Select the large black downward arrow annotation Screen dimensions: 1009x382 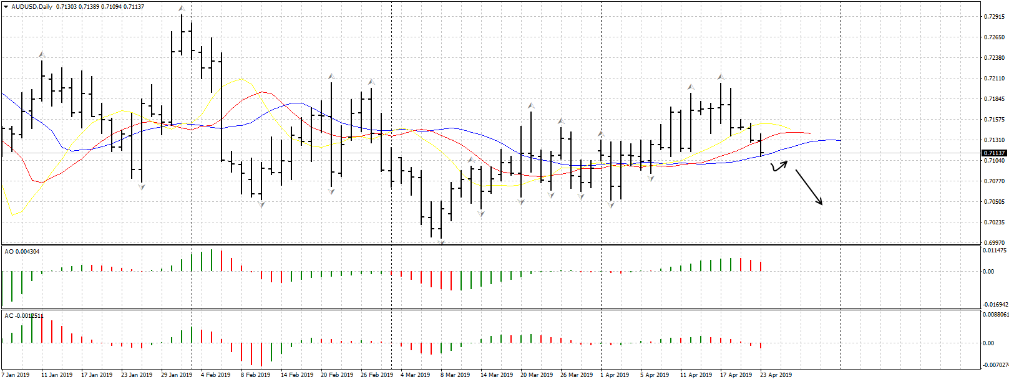point(809,187)
